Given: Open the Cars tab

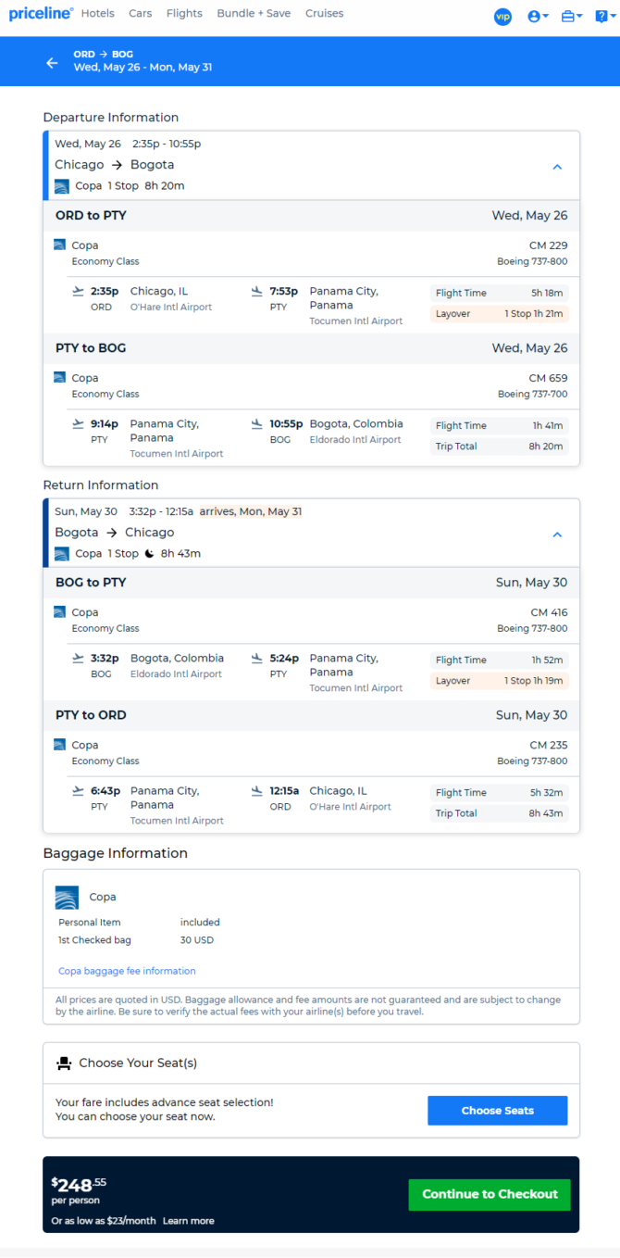Looking at the screenshot, I should coord(141,14).
